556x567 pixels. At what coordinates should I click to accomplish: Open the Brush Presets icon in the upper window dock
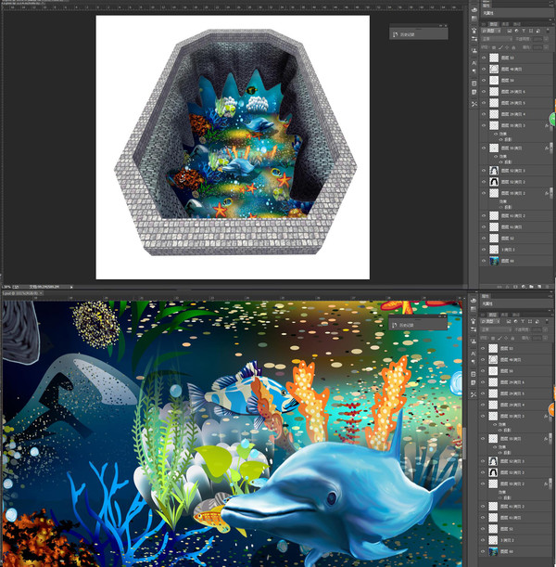474,39
